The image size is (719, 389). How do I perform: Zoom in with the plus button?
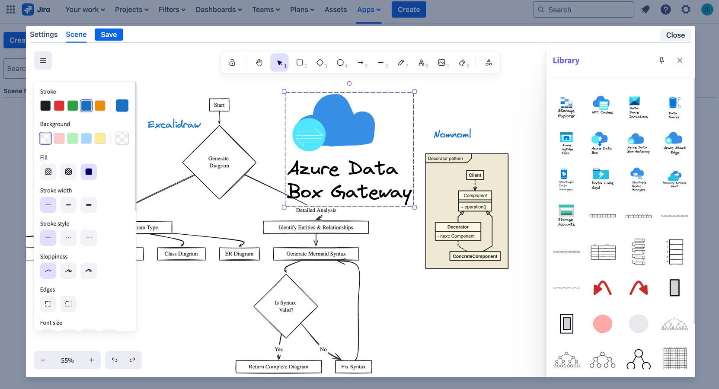(92, 360)
